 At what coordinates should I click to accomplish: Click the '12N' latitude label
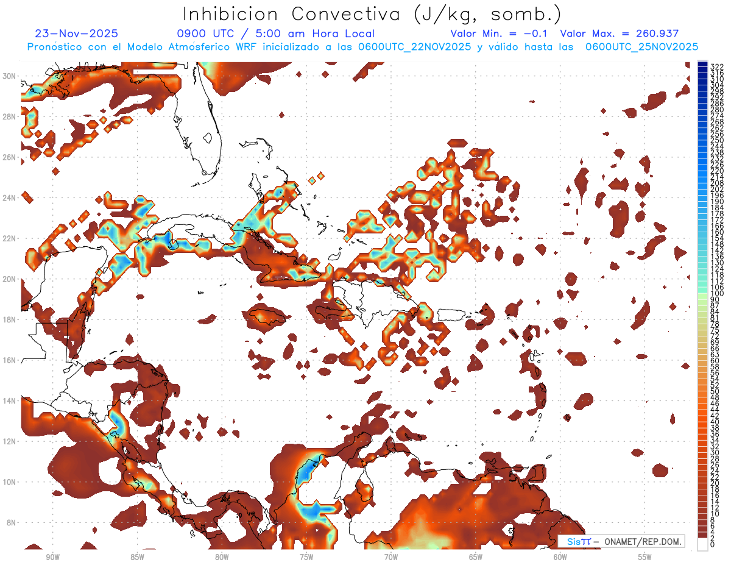click(x=10, y=441)
